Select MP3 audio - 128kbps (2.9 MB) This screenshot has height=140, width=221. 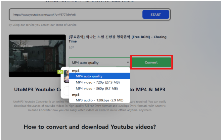tap(99, 100)
